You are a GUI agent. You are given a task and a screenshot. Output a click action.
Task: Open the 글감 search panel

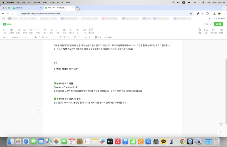point(206,31)
